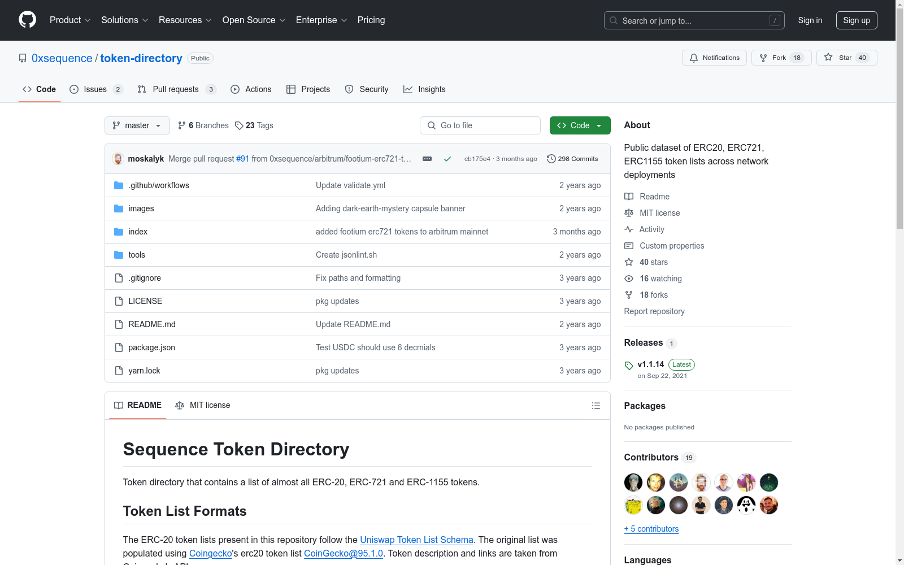This screenshot has height=565, width=904.
Task: Open the Open Source dropdown
Action: click(x=254, y=20)
